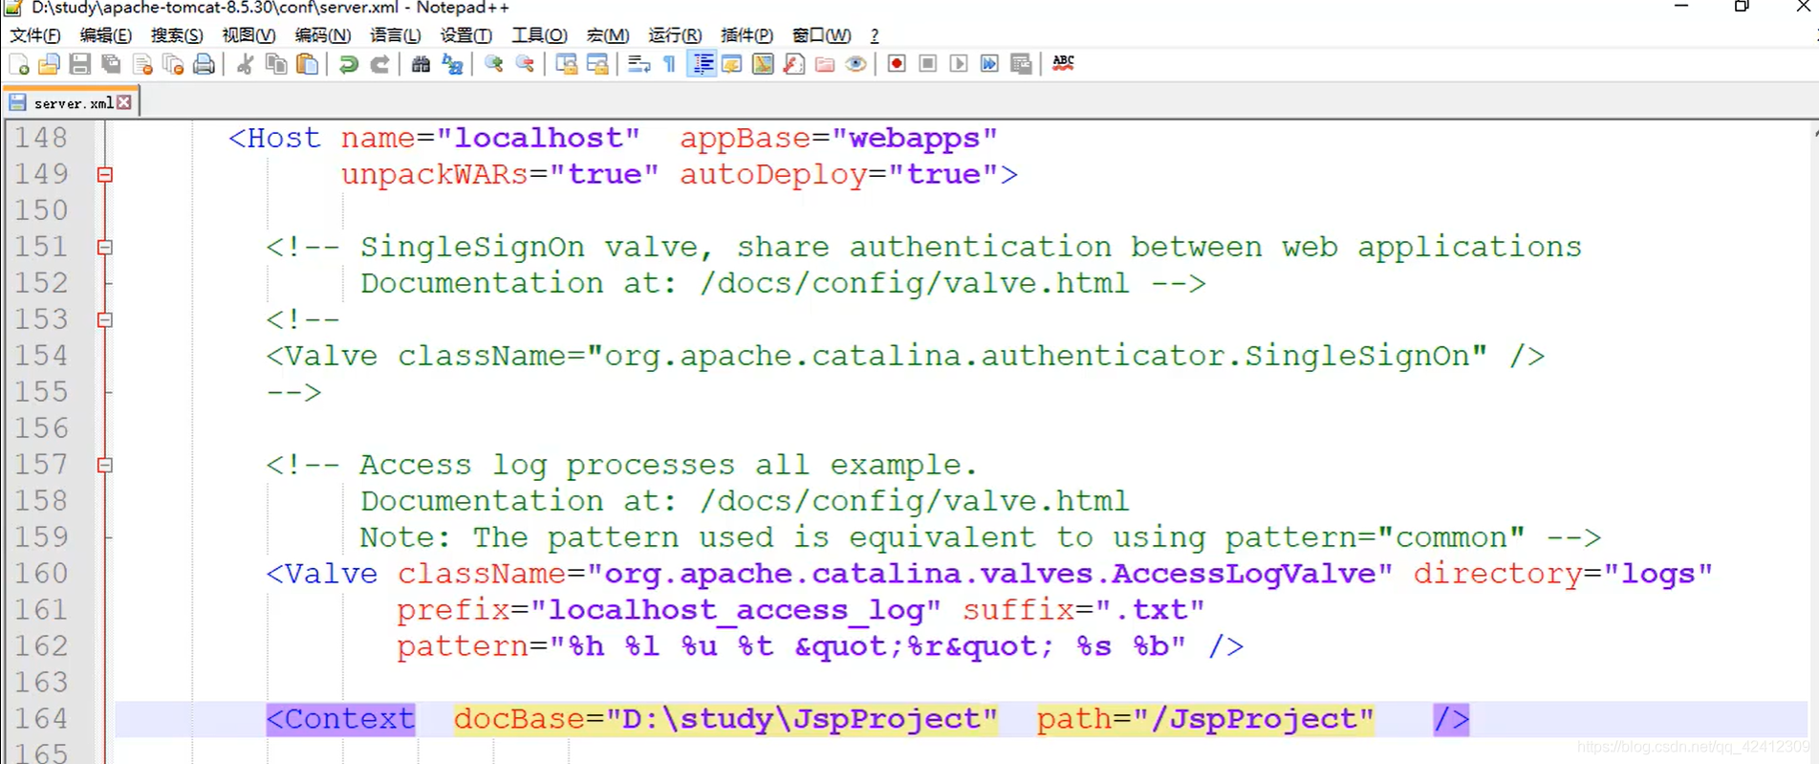Open the 编辑(E) menu
Viewport: 1819px width, 764px height.
coord(106,35)
